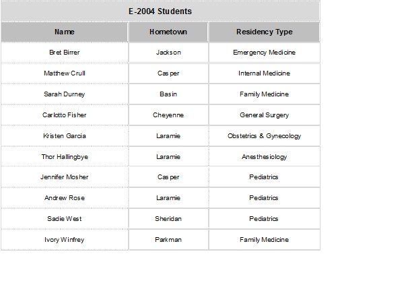The height and width of the screenshot is (285, 404).
Task: Click the E-2004 Students table title
Action: (x=160, y=11)
